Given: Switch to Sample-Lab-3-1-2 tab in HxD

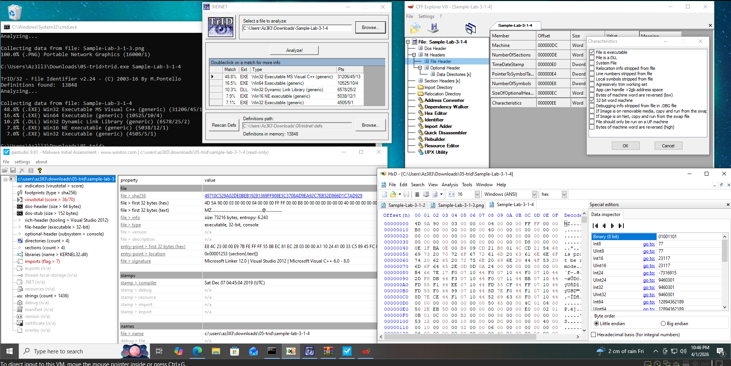Looking at the screenshot, I should [x=403, y=205].
